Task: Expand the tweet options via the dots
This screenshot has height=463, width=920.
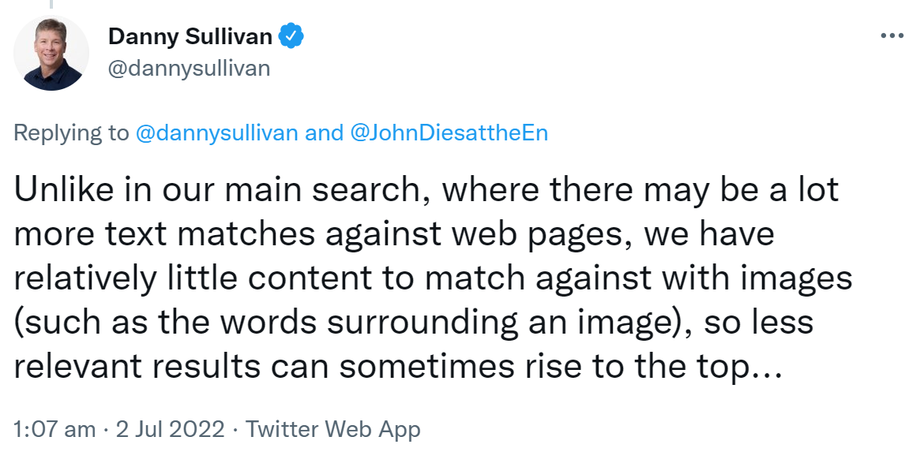Action: pos(893,35)
